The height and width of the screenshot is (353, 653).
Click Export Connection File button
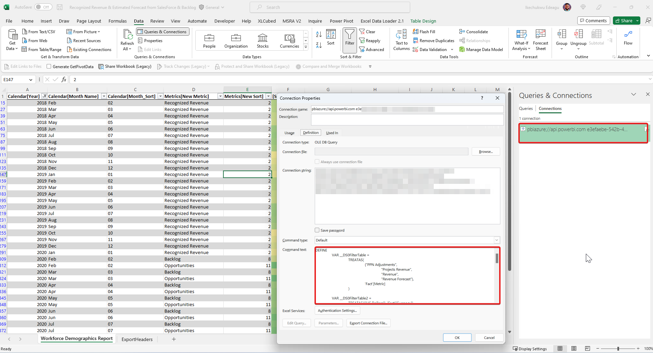[368, 323]
